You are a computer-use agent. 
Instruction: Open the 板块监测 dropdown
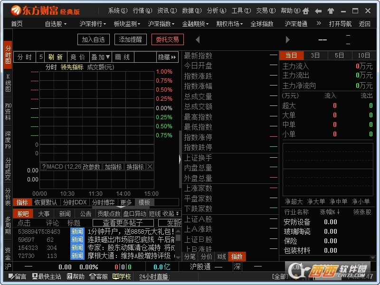point(127,24)
